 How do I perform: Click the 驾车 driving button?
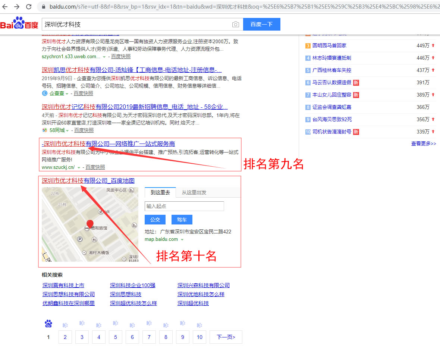pos(182,220)
